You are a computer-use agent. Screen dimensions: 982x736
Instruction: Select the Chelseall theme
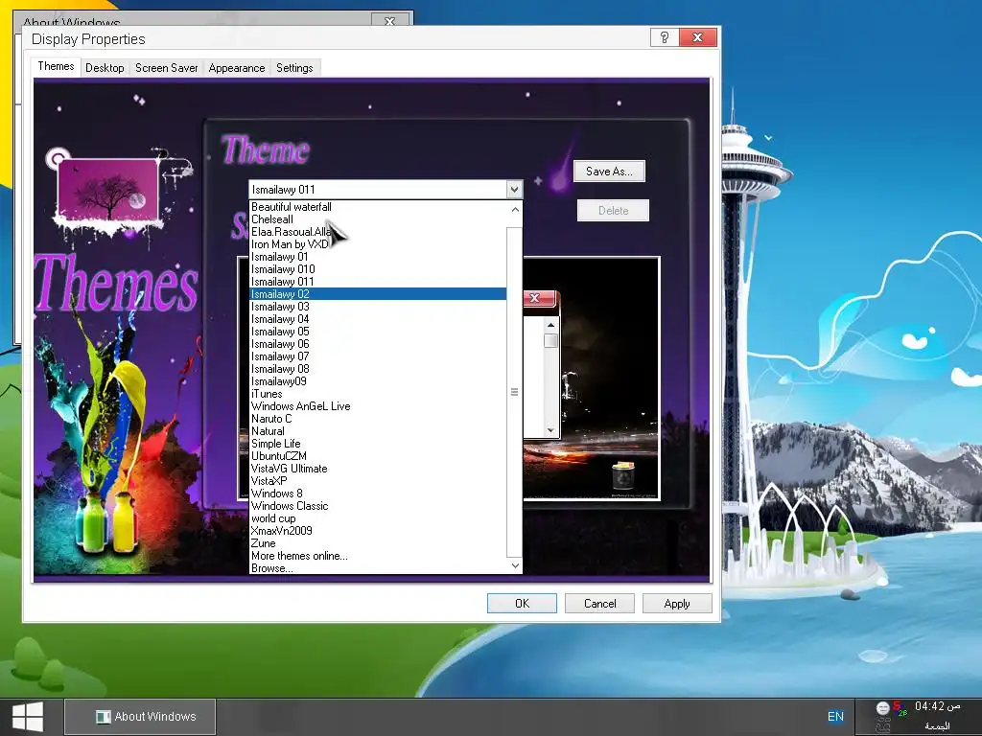[x=378, y=219]
